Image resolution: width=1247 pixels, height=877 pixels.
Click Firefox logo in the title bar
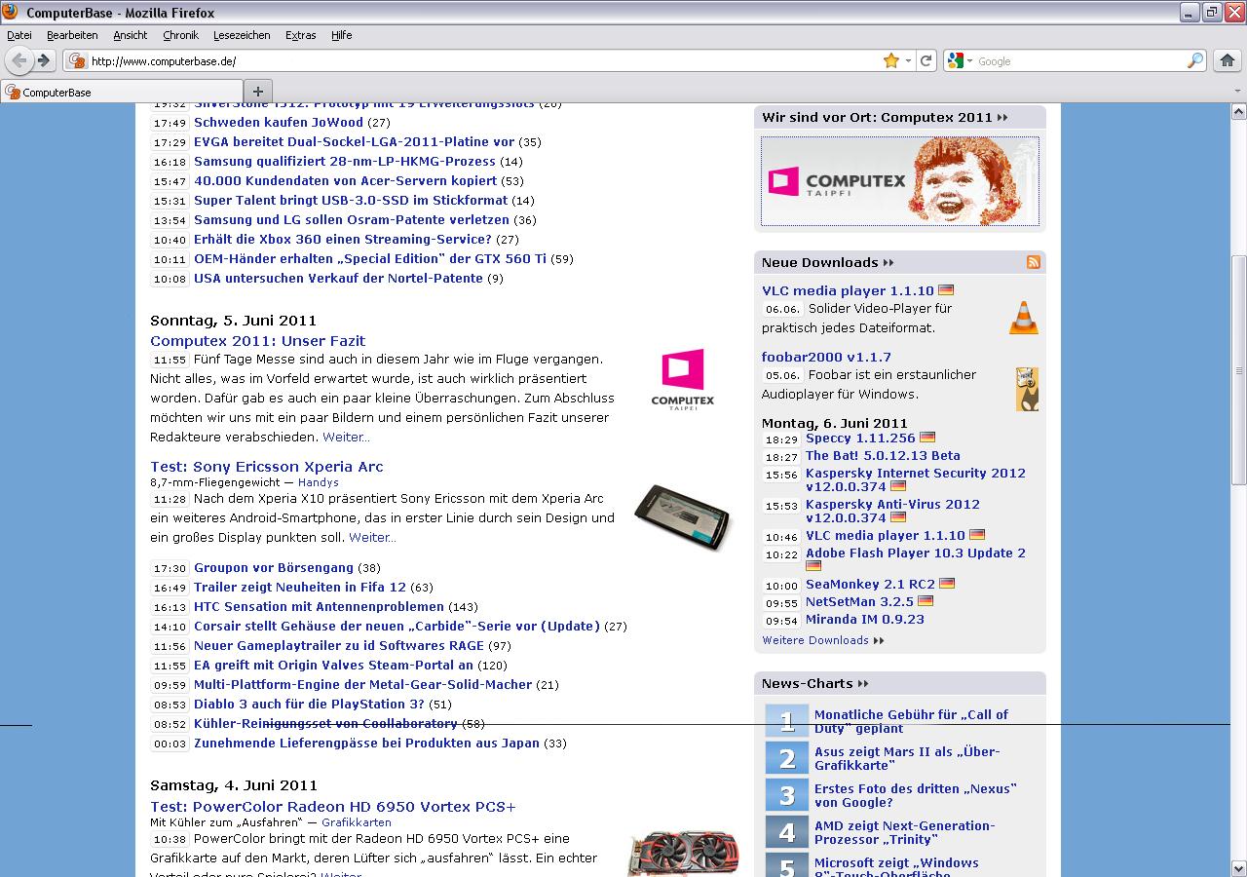tap(12, 13)
